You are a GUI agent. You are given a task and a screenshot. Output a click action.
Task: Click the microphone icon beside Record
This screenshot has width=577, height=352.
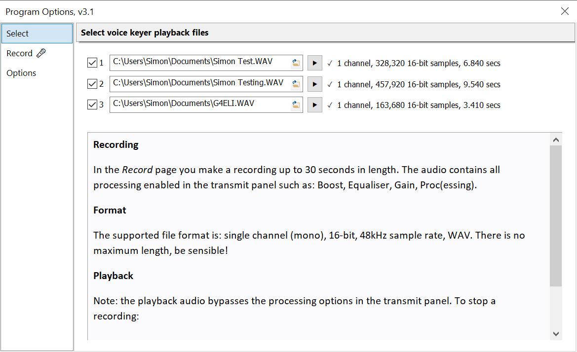(41, 53)
